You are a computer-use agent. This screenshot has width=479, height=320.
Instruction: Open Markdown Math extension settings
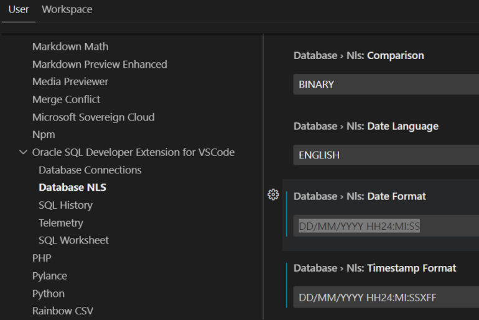70,47
